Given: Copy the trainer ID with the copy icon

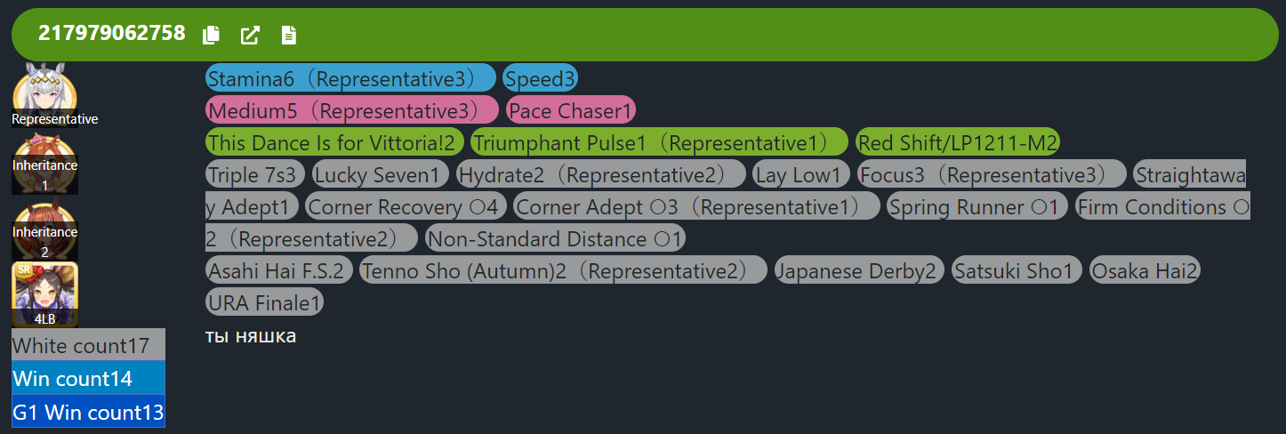Looking at the screenshot, I should pyautogui.click(x=211, y=35).
